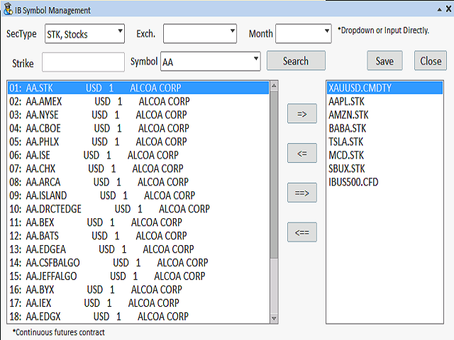Collapse window using title bar up arrow
454x340 pixels.
[439, 9]
